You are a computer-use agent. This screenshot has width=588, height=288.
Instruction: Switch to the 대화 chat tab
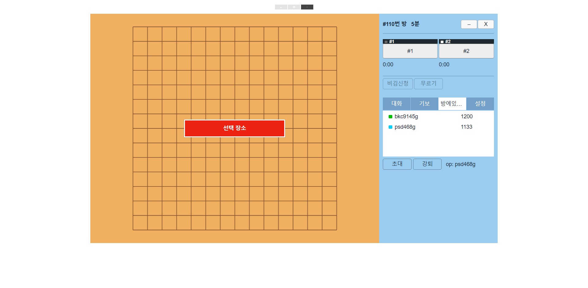pyautogui.click(x=397, y=104)
